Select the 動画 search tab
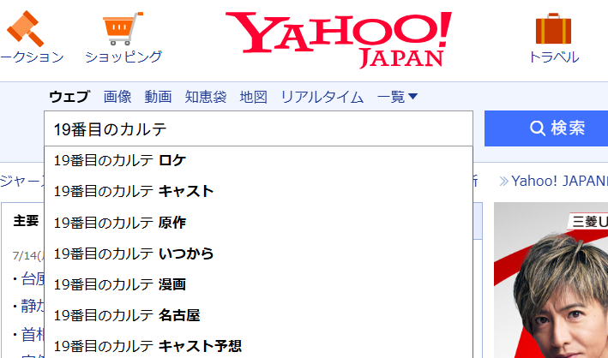Viewport: 608px width, 358px height. pos(158,97)
